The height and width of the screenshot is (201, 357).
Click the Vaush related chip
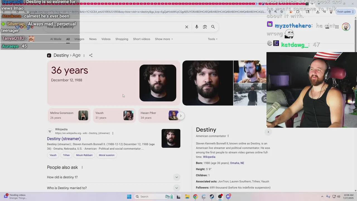(x=53, y=155)
